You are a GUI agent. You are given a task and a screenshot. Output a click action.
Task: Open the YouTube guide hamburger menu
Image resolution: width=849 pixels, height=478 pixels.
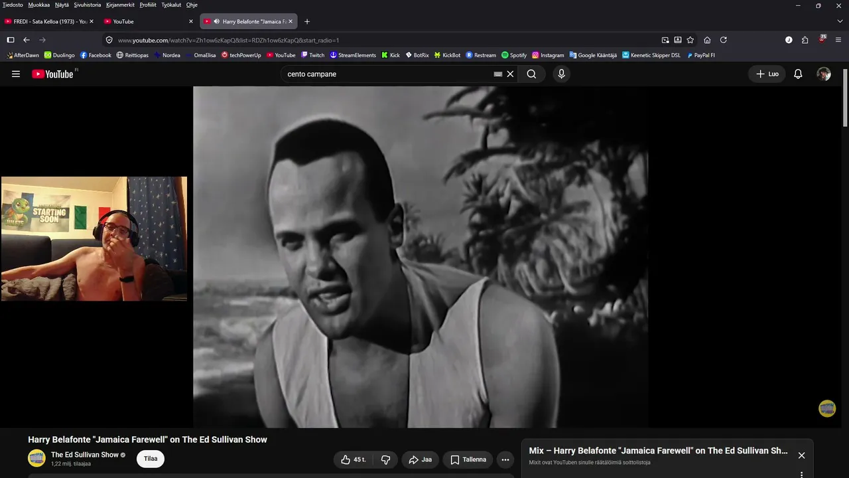click(16, 74)
